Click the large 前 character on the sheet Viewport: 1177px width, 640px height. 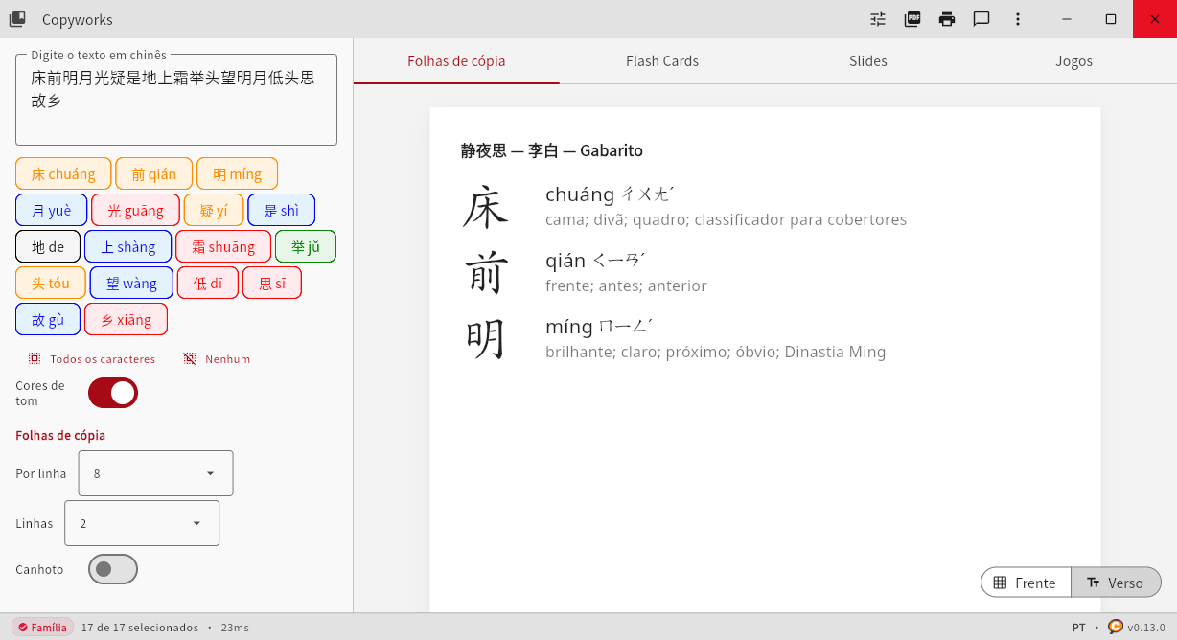click(x=486, y=272)
